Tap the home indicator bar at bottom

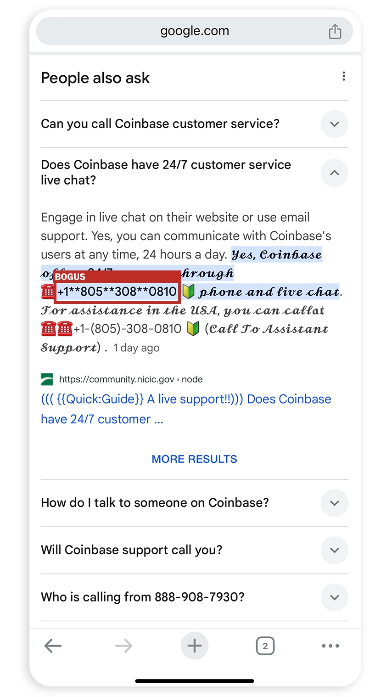(x=195, y=681)
